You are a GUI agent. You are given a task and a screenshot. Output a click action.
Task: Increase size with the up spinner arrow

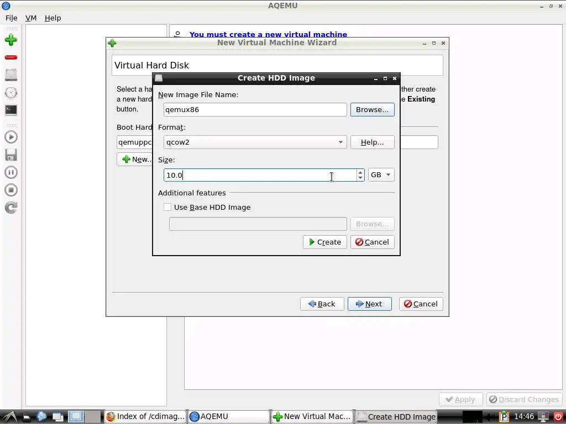point(360,172)
